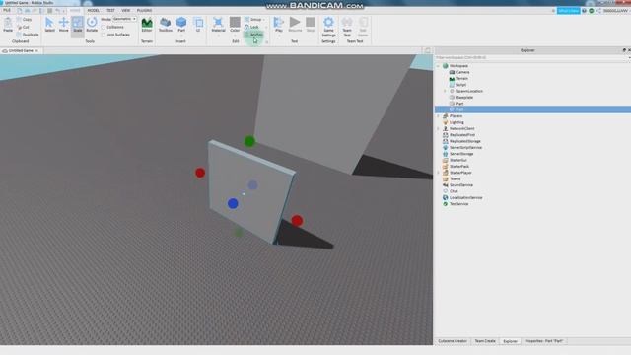
Task: Open the Terrain Editor
Action: 147,25
